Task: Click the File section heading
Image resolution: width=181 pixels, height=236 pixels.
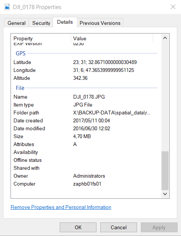Action: point(20,88)
